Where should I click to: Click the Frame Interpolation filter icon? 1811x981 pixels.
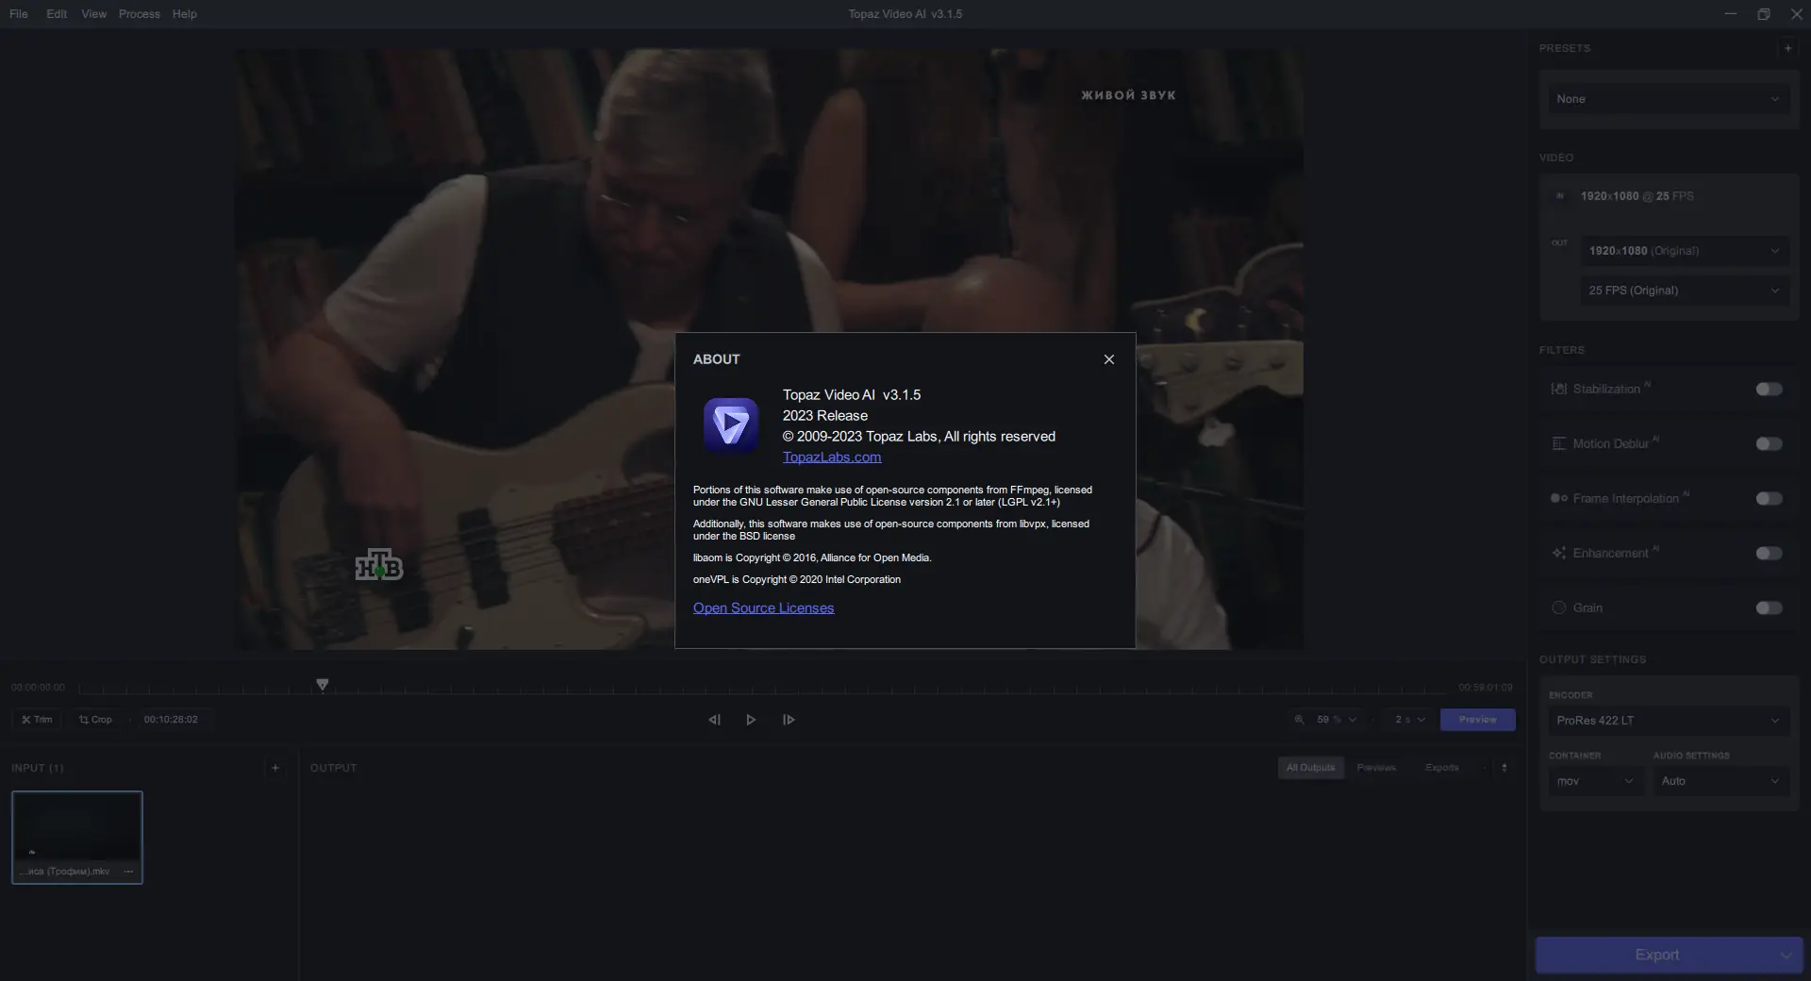tap(1559, 499)
